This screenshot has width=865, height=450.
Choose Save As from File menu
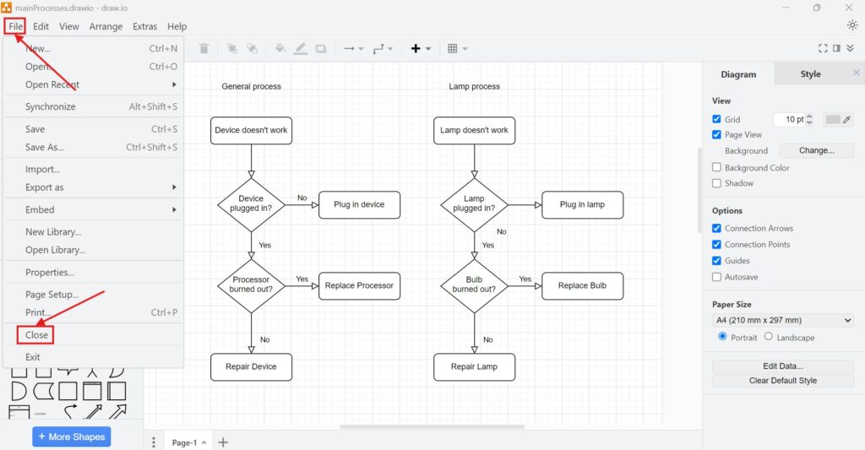45,147
